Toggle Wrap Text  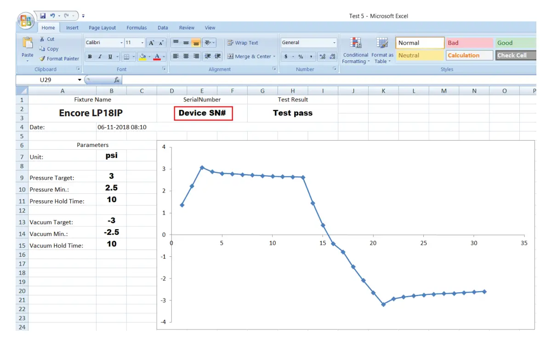point(243,42)
